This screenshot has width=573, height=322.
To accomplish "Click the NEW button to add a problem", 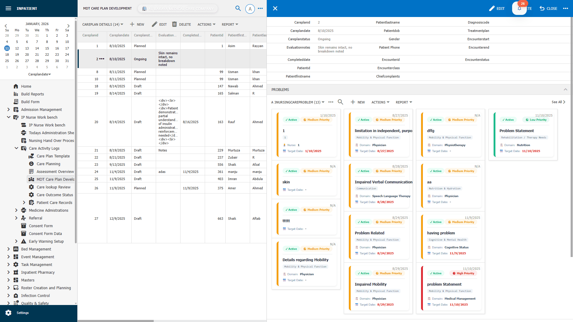I will click(x=358, y=102).
